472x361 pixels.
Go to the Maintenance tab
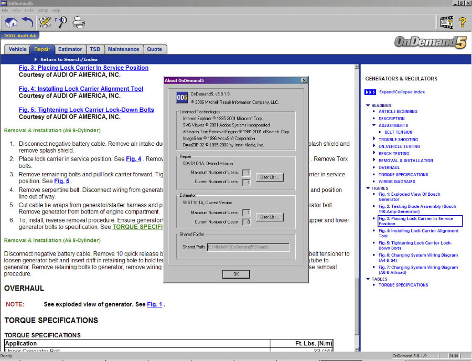123,49
